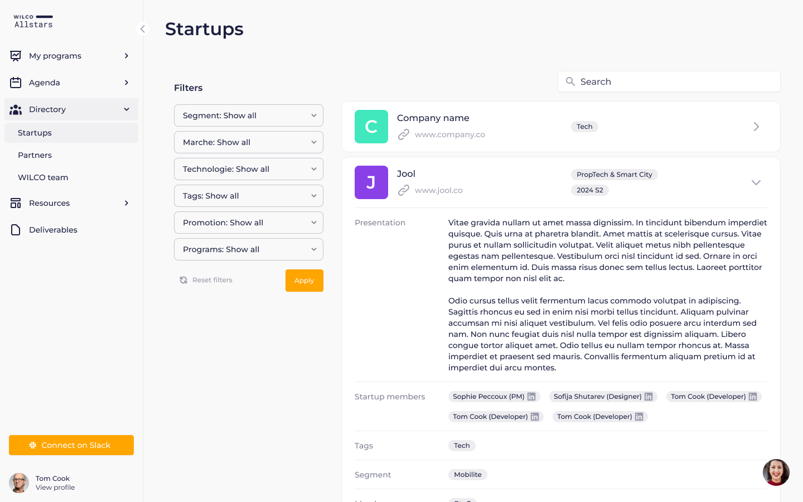Click the Deliverables document icon

click(16, 230)
